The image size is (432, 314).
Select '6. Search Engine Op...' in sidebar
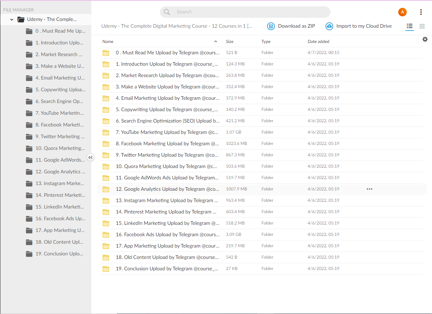[59, 102]
